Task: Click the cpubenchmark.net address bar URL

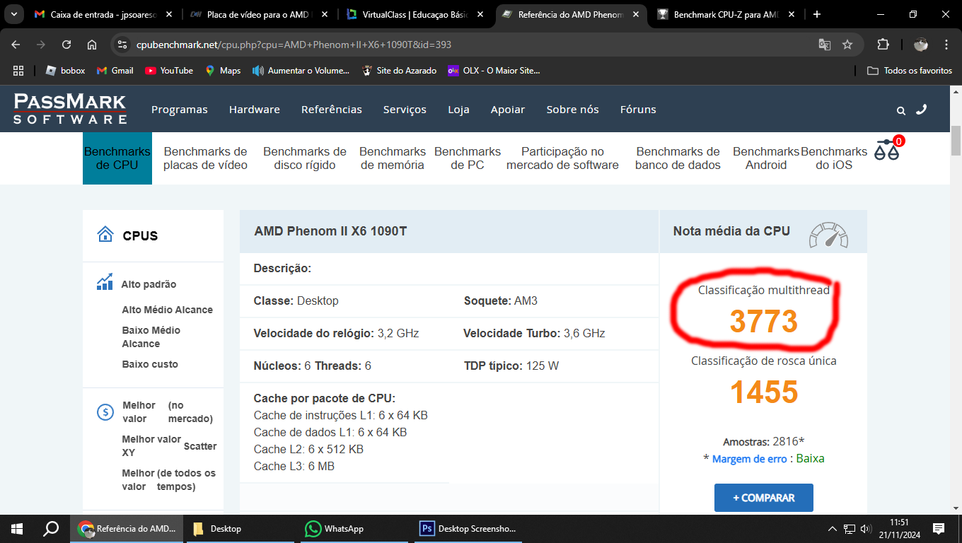Action: pyautogui.click(x=294, y=45)
